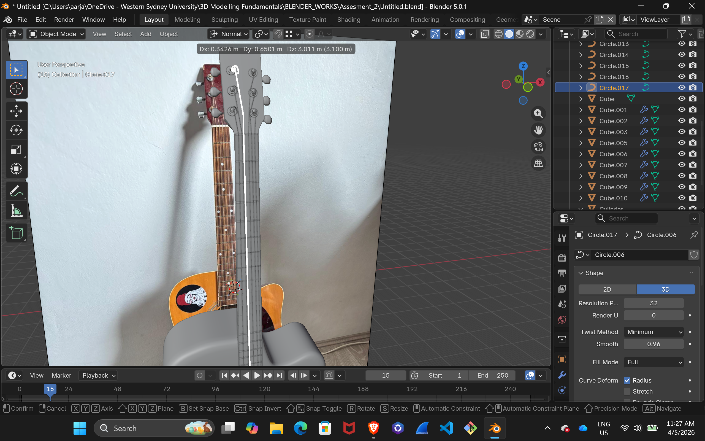Open the Render properties tab
Viewport: 705px width, 441px height.
click(x=562, y=258)
